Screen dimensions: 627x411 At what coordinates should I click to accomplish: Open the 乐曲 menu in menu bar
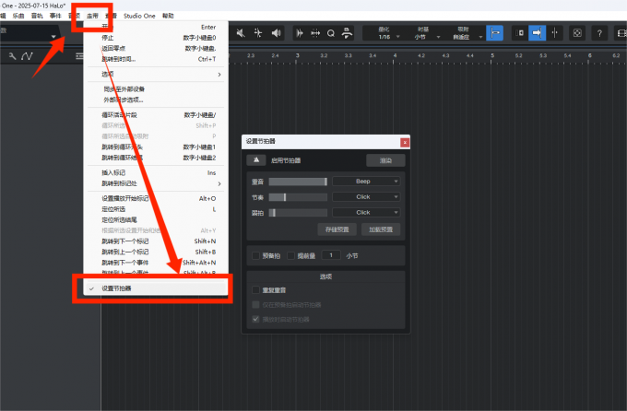[18, 16]
